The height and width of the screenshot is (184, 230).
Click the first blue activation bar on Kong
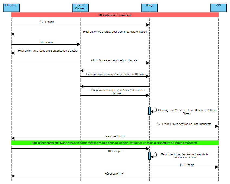[x=150, y=110]
